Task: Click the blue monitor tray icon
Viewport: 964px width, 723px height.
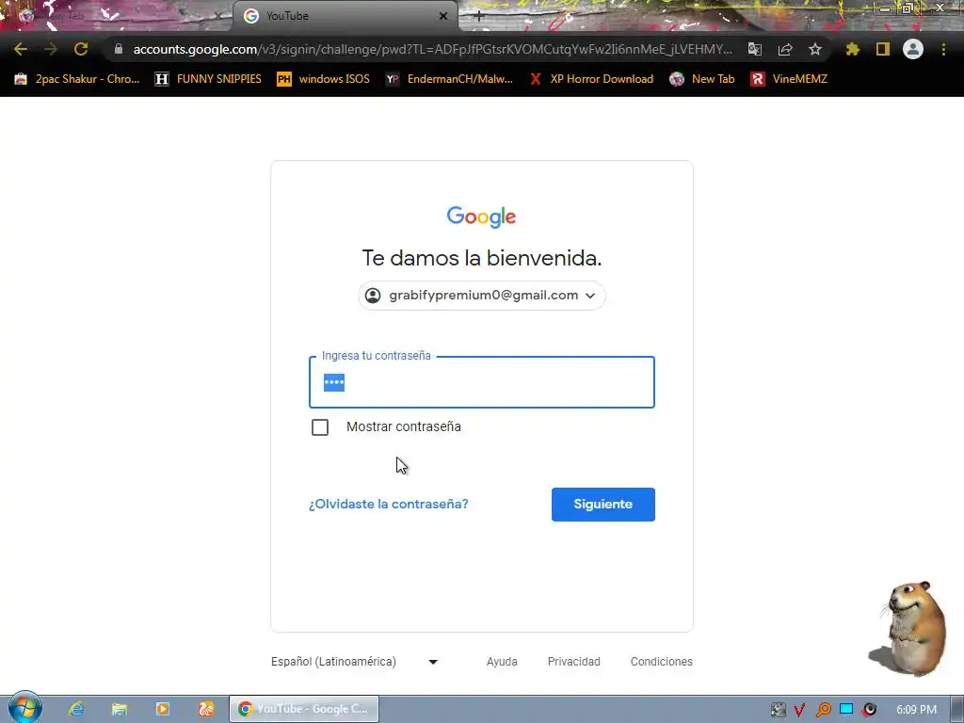Action: (x=846, y=710)
